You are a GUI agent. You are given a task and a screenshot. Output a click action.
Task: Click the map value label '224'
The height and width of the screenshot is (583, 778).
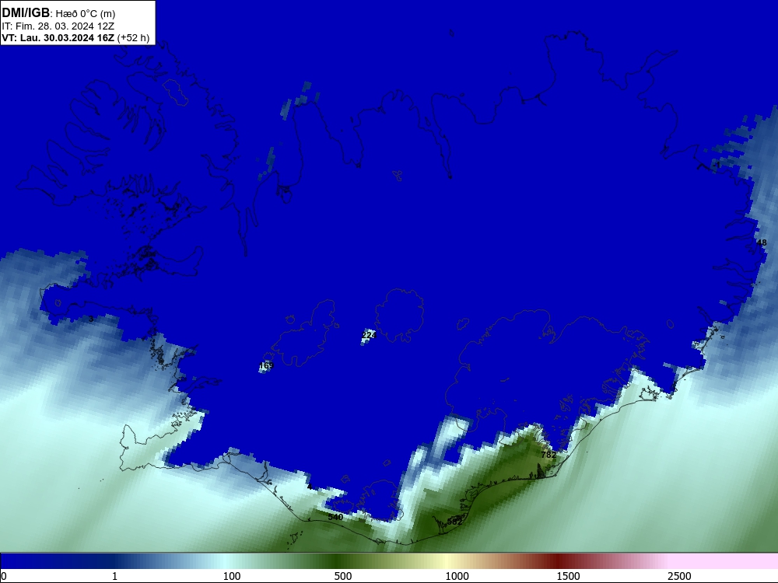369,336
